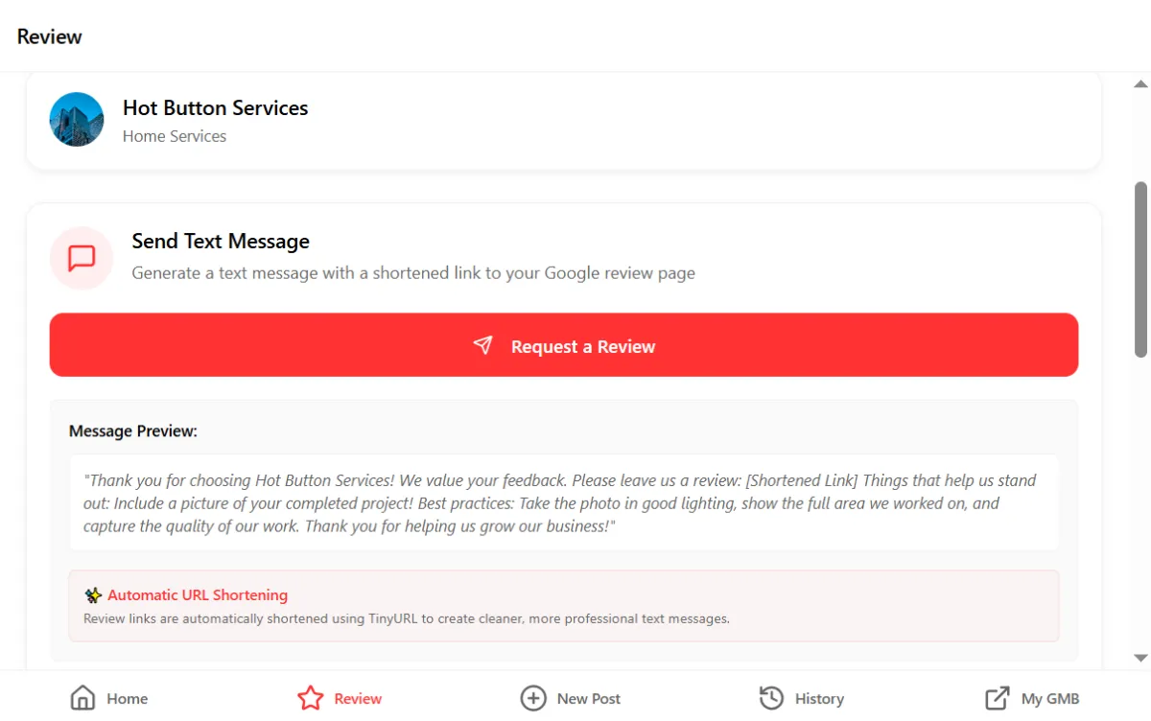The image size is (1151, 721).
Task: Switch to the Review tab label
Action: [358, 699]
